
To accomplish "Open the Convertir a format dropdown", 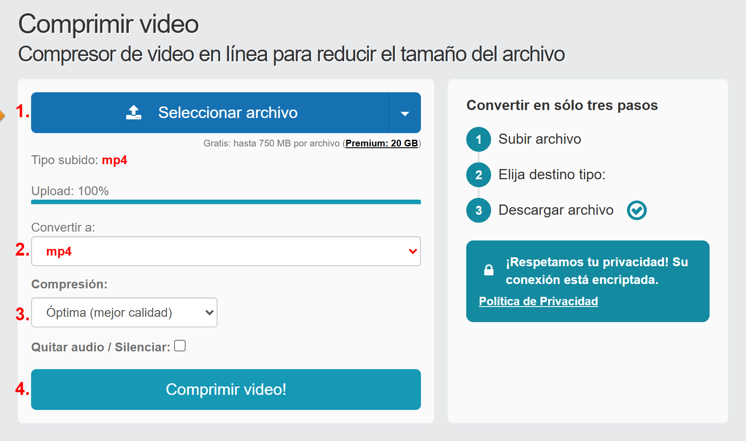I will 226,251.
